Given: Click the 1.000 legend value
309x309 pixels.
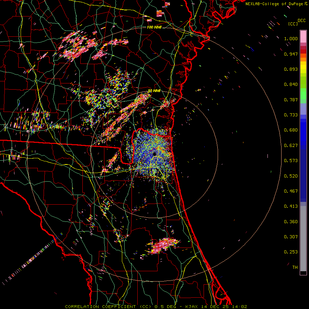Looking at the screenshot, I should click(x=291, y=38).
